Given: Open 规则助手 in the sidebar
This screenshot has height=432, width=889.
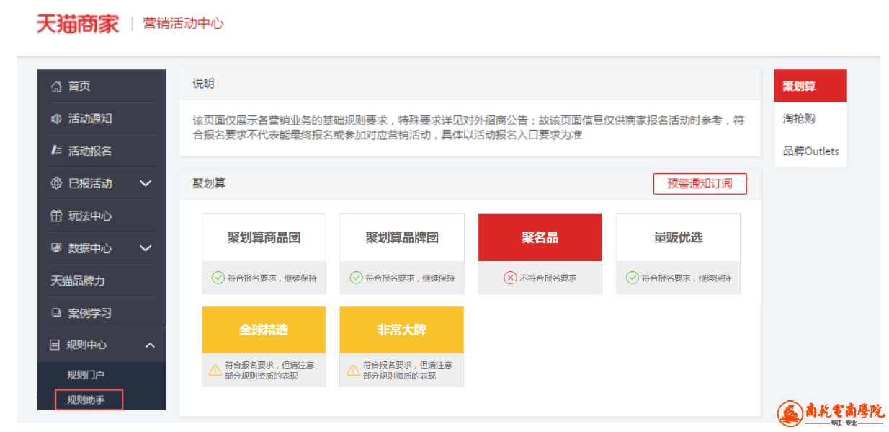Looking at the screenshot, I should (x=86, y=400).
